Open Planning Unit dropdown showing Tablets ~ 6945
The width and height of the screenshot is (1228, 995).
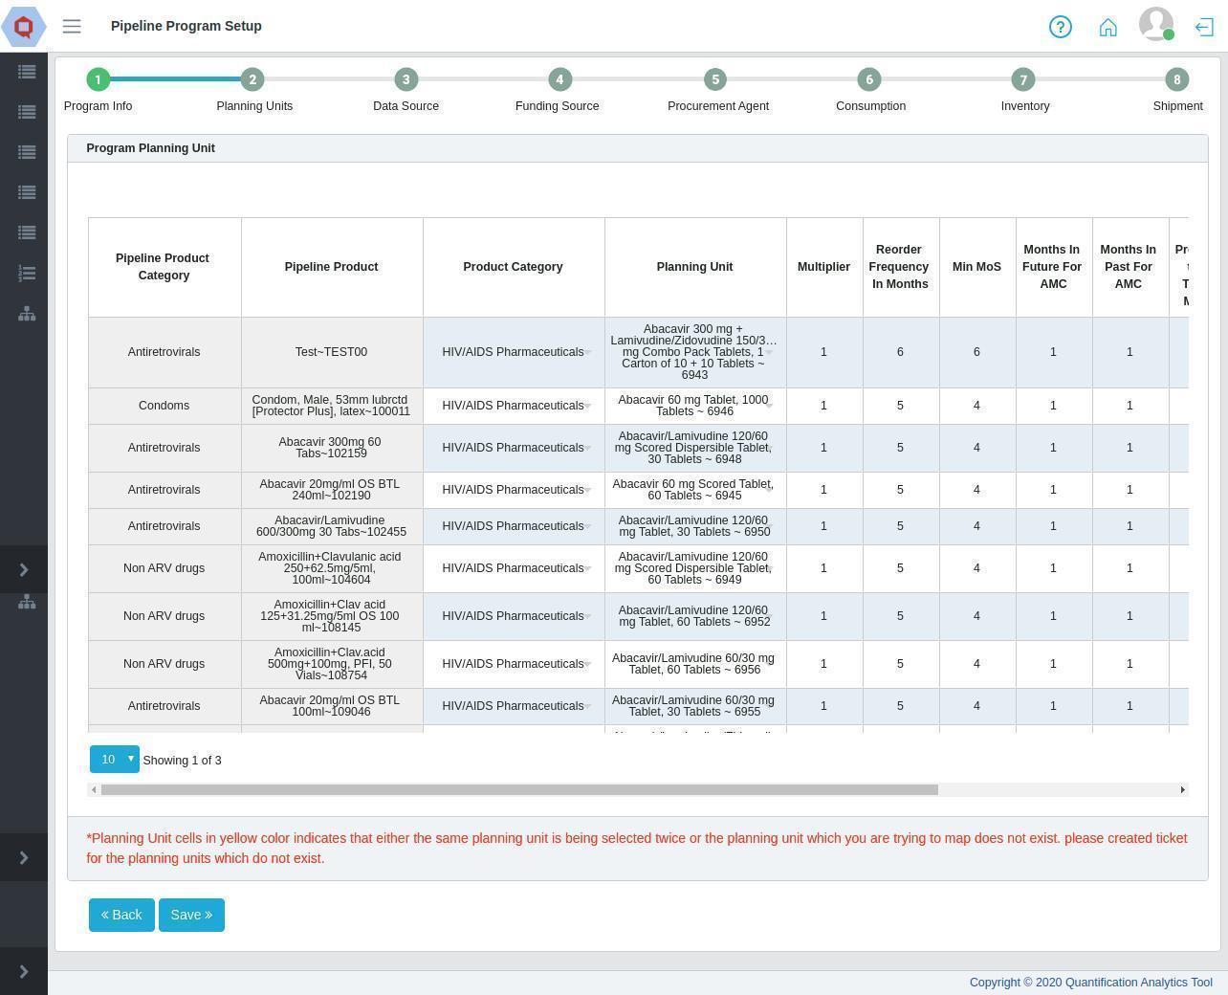[695, 490]
